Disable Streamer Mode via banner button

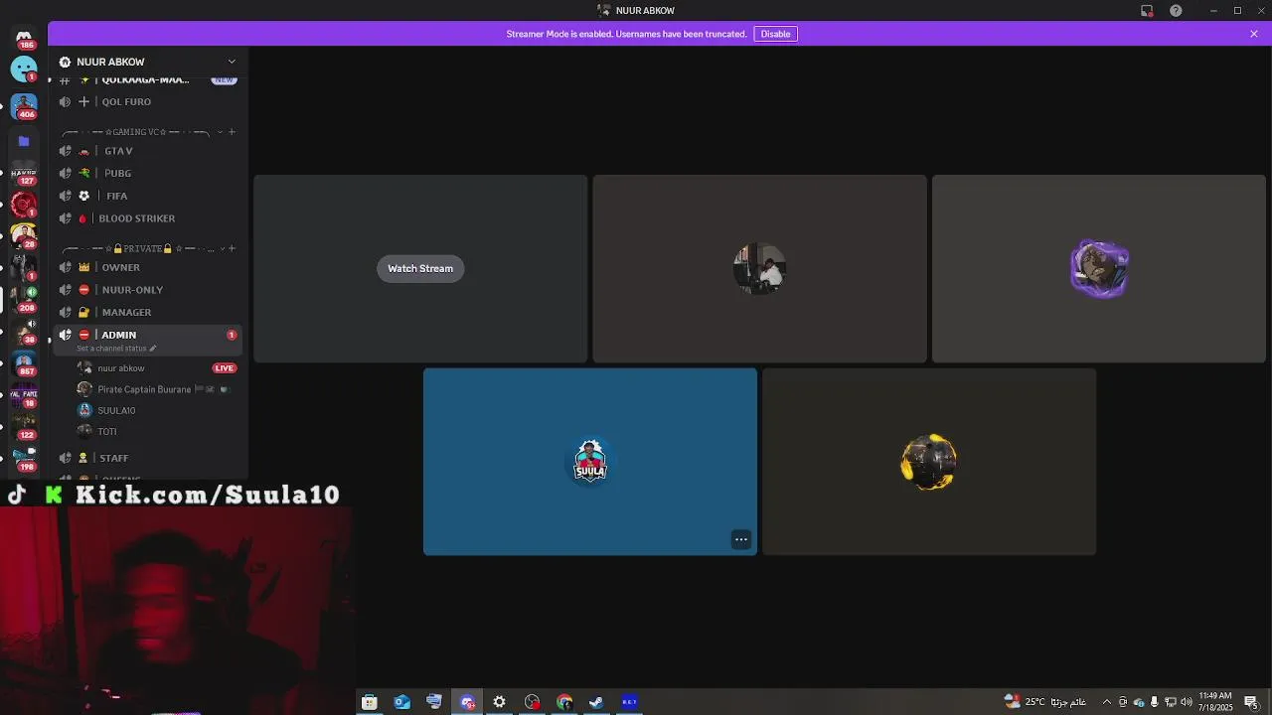[775, 34]
